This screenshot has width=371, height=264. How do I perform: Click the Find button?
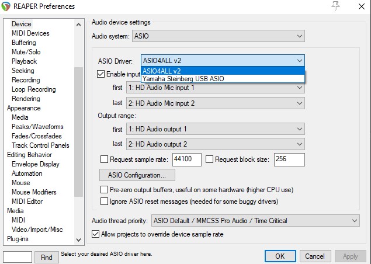[x=46, y=256]
